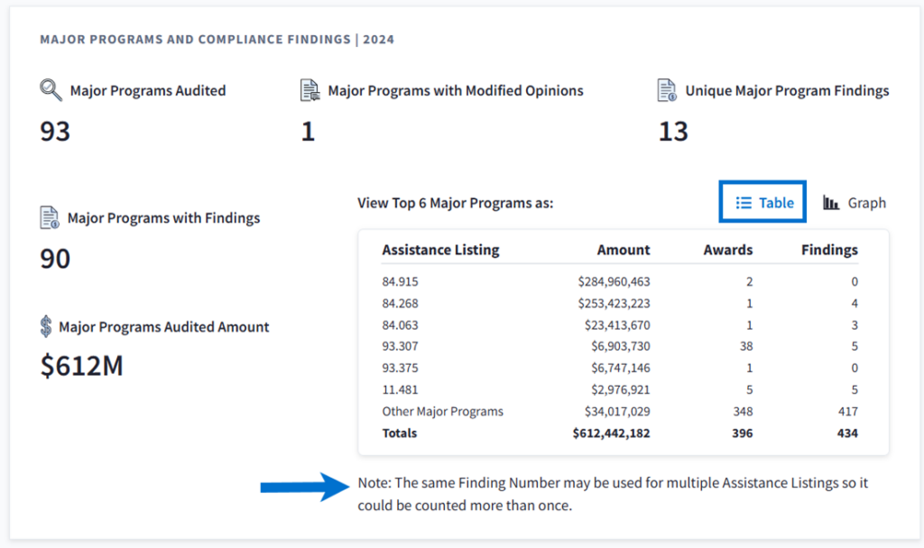The height and width of the screenshot is (548, 924).
Task: Click the 93 Major Programs Audited value
Action: (x=55, y=132)
